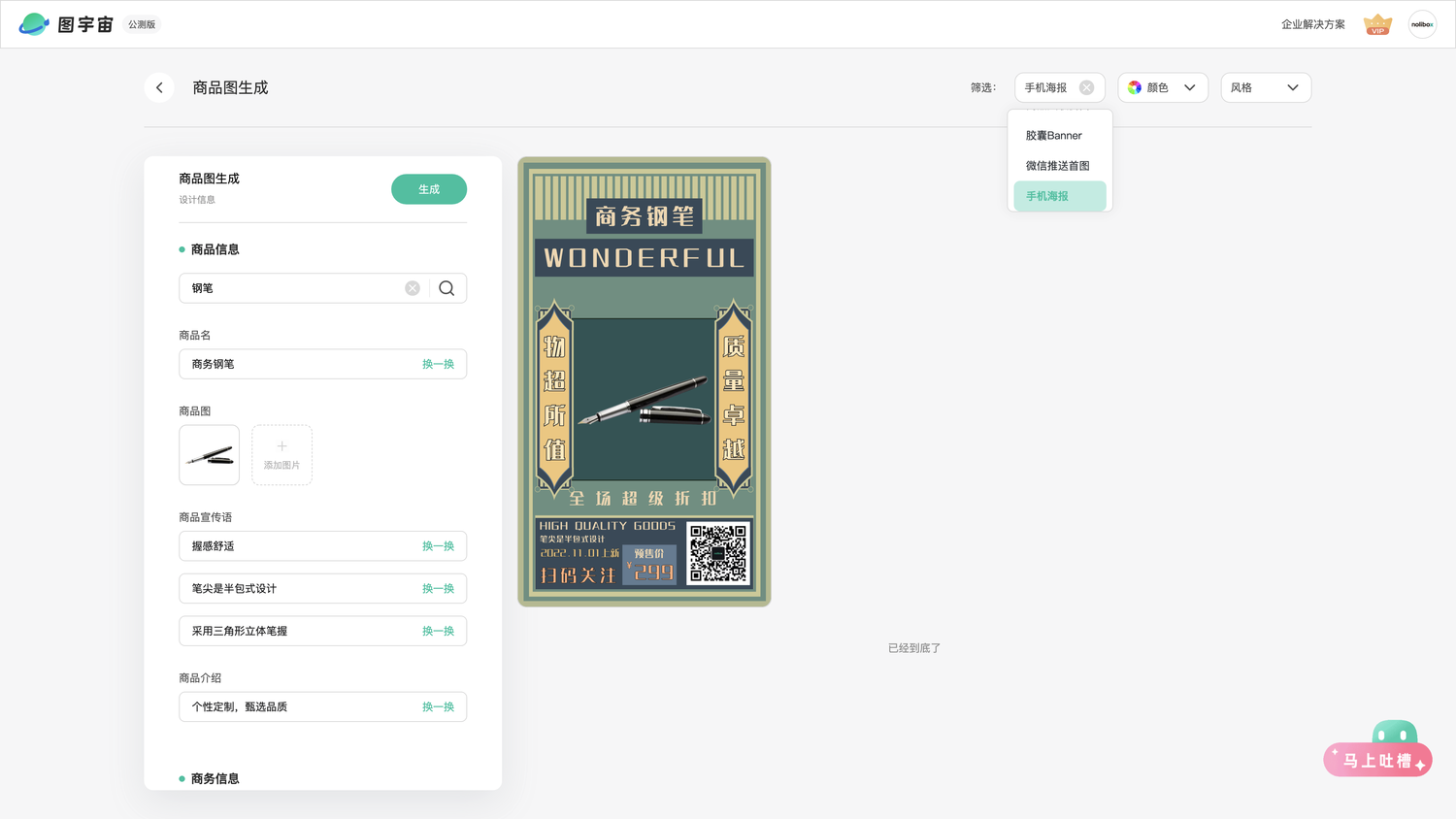Expand the 风格 style dropdown
The image size is (1456, 819).
point(1266,87)
